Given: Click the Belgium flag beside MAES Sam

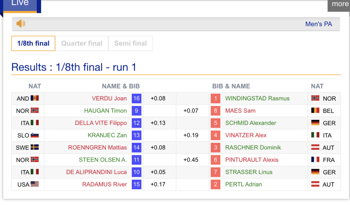Looking at the screenshot, I should click(x=315, y=111).
